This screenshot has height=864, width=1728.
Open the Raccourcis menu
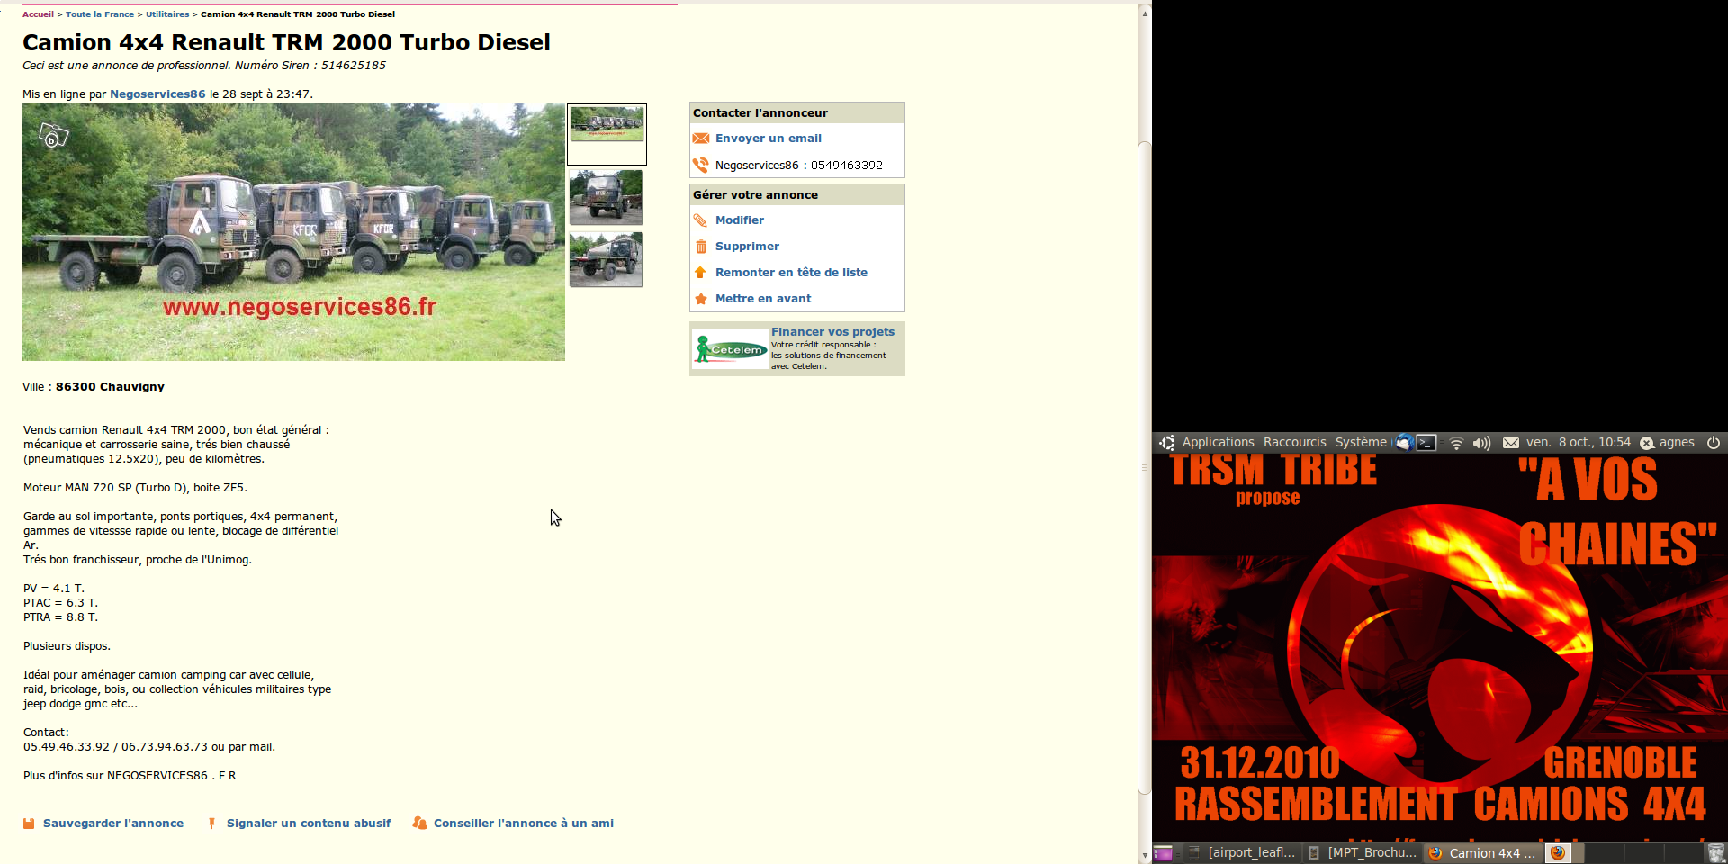(x=1294, y=442)
